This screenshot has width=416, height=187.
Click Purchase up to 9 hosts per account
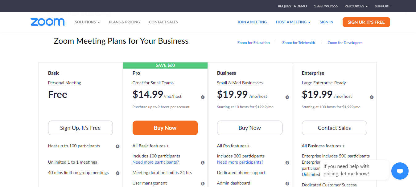tap(161, 107)
